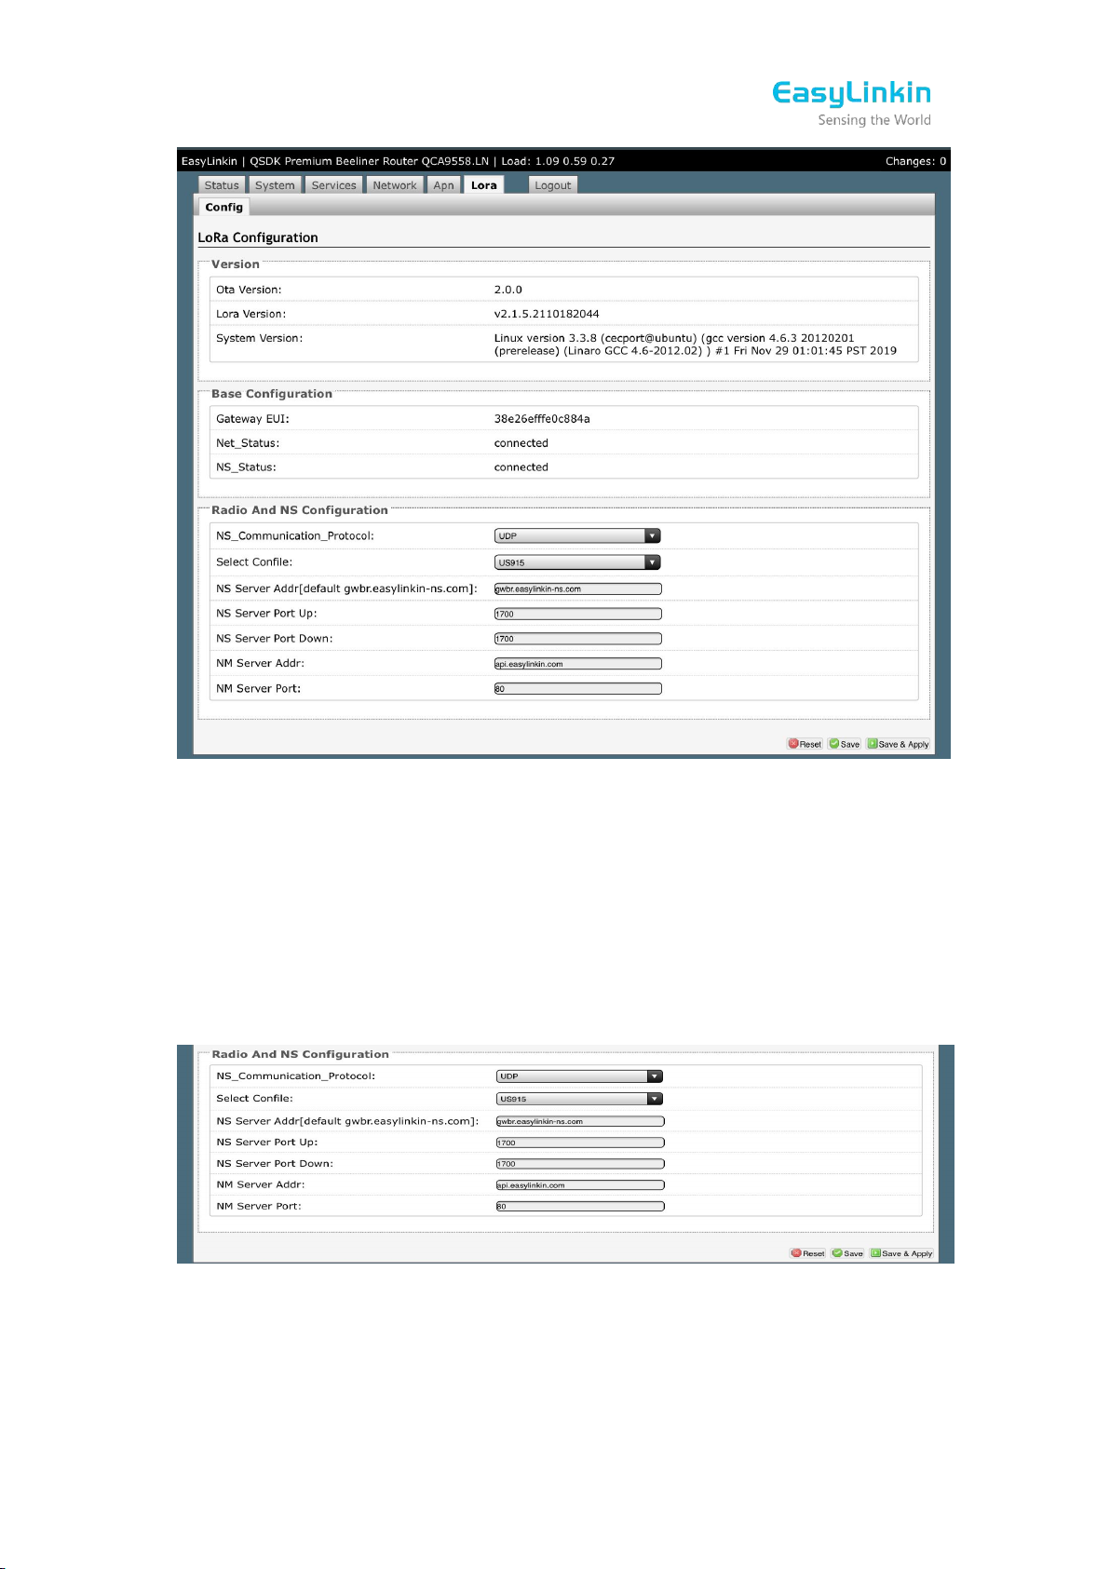Viewport: 1110px width, 1569px height.
Task: Click the Gateway EUI value 38e26efffe0c884a
Action: 542,419
